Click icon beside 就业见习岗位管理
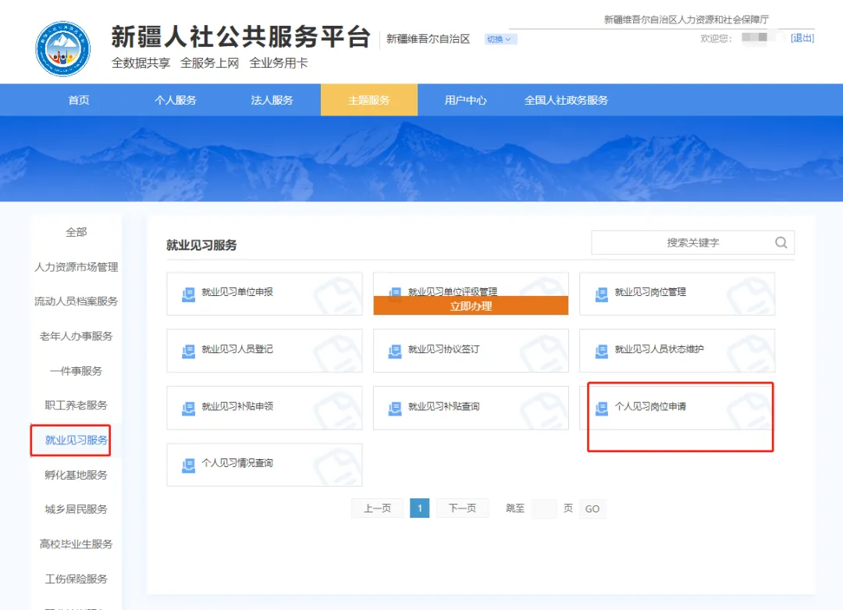This screenshot has width=843, height=610. (601, 294)
